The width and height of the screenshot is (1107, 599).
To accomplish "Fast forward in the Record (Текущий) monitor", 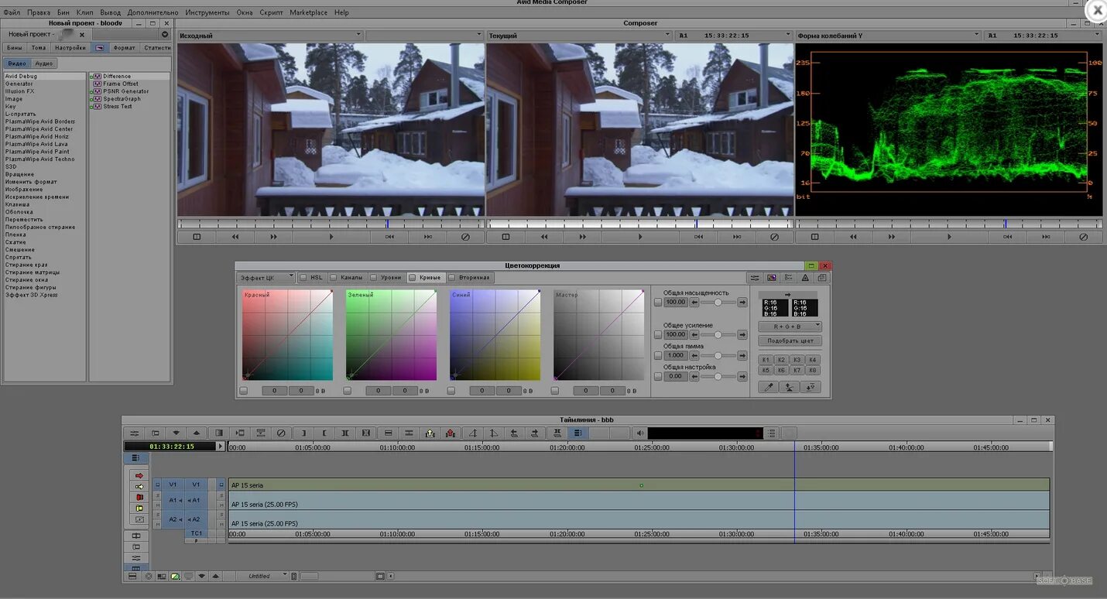I will [x=583, y=237].
